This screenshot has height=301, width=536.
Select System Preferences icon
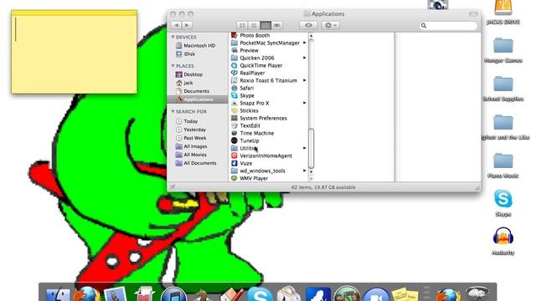tap(234, 118)
